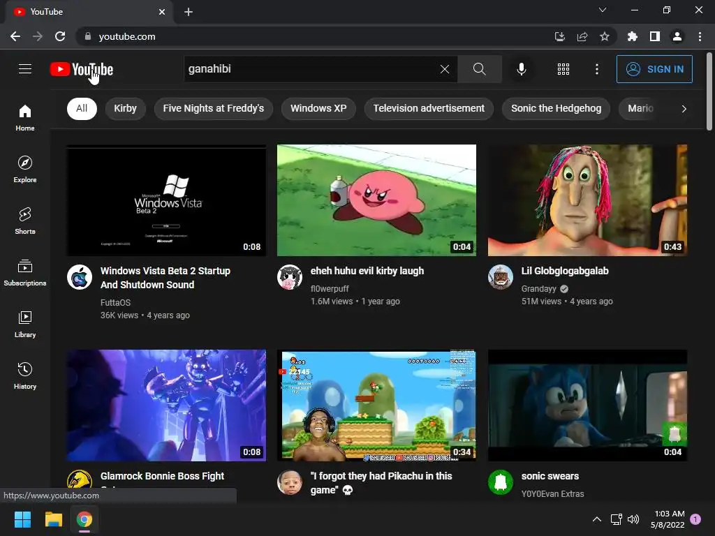Viewport: 715px width, 536px height.
Task: Open Chrome tab search dropdown
Action: [603, 10]
